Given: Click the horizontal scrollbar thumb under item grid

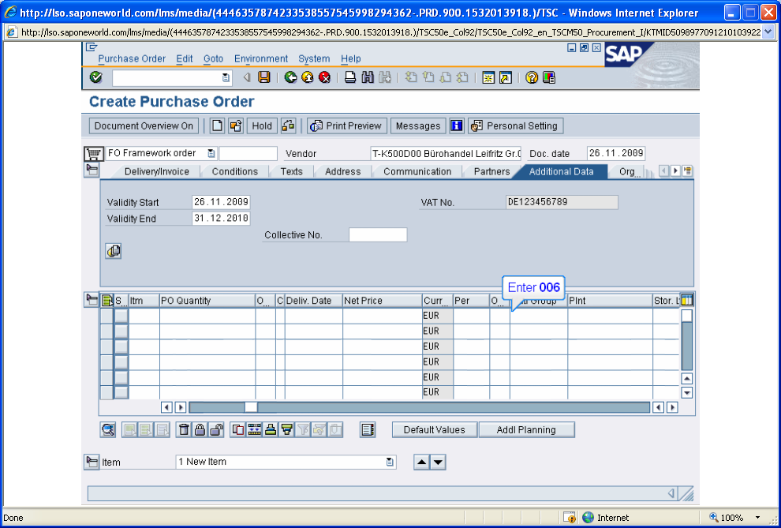Looking at the screenshot, I should click(251, 407).
